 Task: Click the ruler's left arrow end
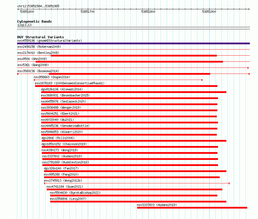pos(18,9)
